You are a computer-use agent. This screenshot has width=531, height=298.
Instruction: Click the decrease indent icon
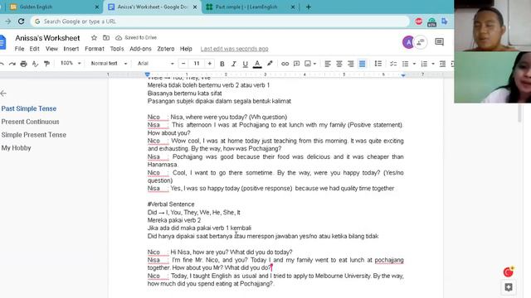click(x=442, y=64)
